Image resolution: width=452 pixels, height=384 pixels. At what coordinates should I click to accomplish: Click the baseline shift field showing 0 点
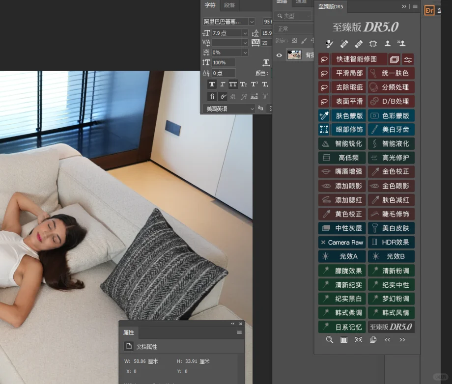coord(224,73)
